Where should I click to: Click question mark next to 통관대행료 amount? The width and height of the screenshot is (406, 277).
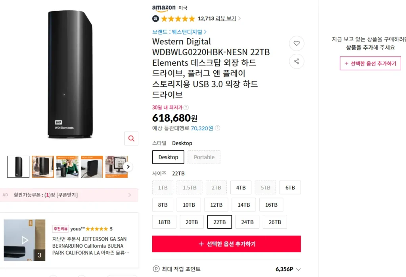(x=217, y=128)
